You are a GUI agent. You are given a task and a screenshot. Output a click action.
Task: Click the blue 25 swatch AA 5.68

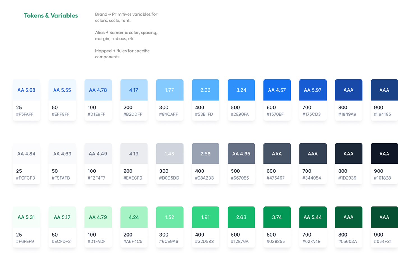point(26,90)
